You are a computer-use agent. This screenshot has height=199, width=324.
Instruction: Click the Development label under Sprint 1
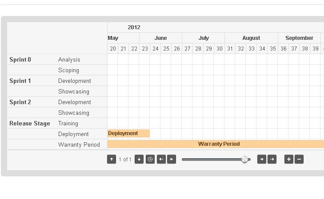tap(75, 81)
